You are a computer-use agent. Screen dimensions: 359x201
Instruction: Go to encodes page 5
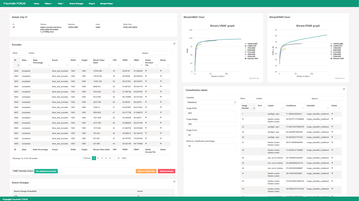110,158
